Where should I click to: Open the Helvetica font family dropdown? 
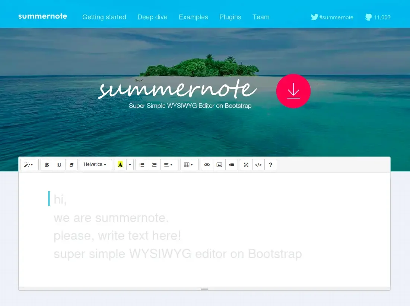[96, 164]
